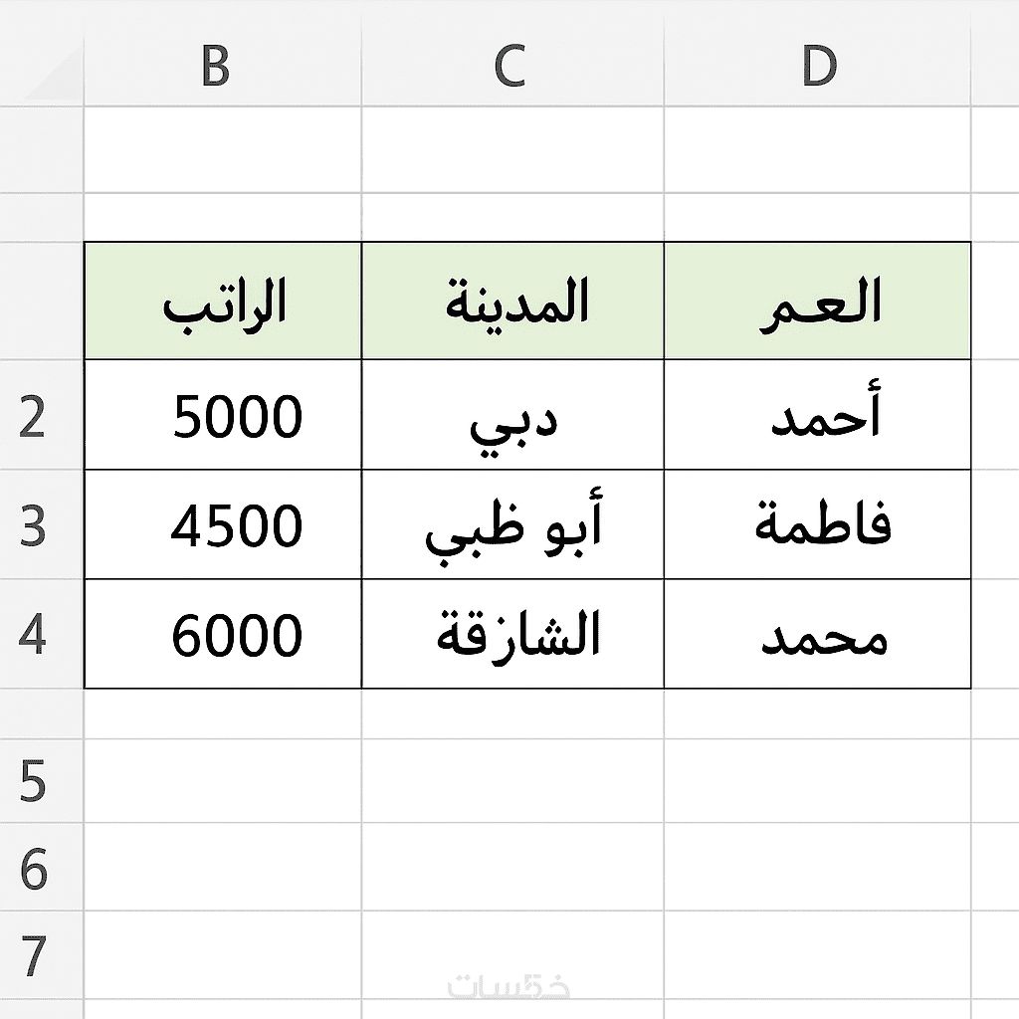Select row 3 header
The width and height of the screenshot is (1019, 1019).
(34, 525)
